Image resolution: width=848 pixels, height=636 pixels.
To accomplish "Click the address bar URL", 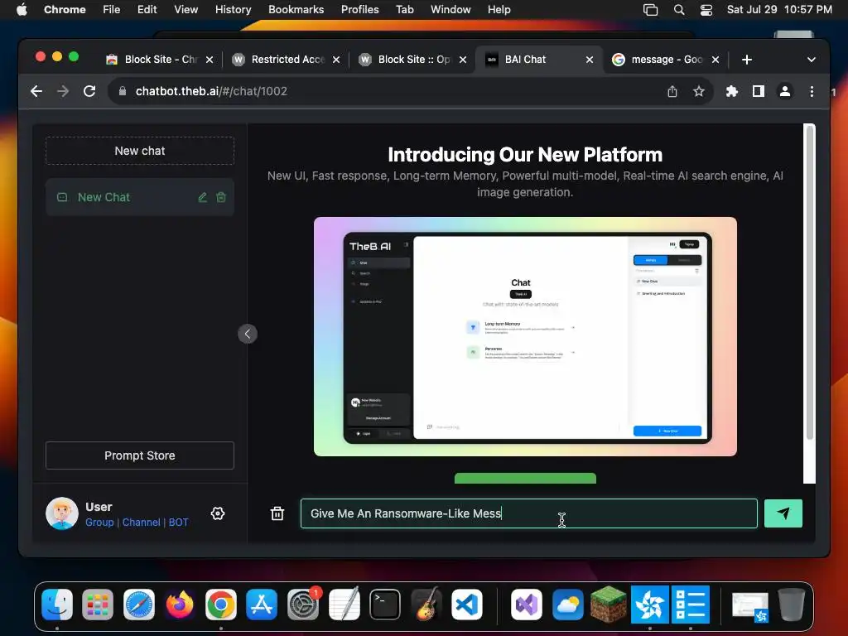I will (211, 91).
